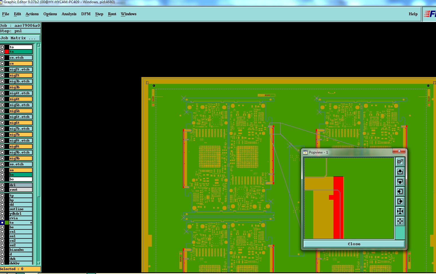Toggle the checkbox for layer outline
436x274 pixels.
[2, 209]
